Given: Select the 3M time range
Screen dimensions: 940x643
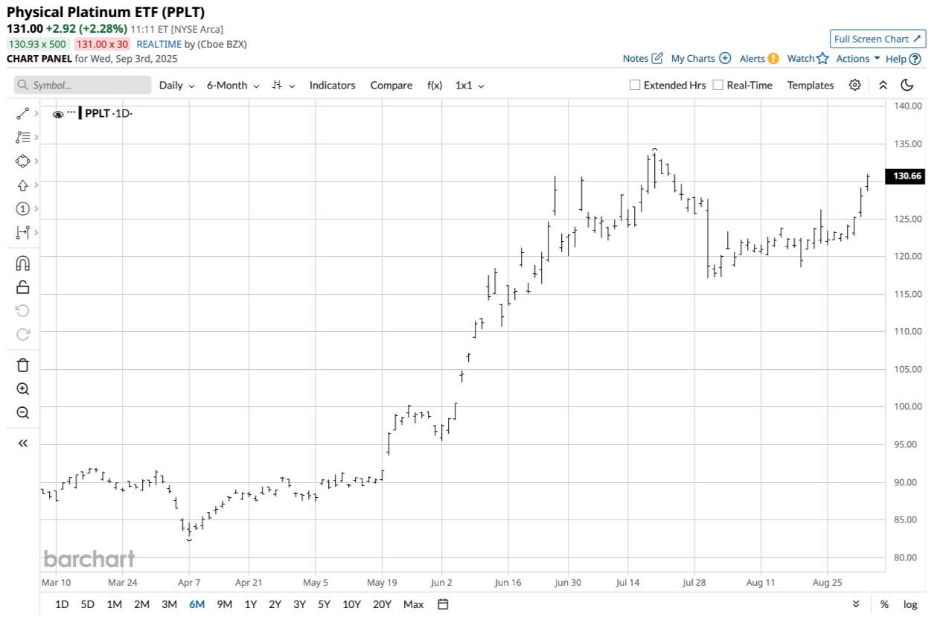Looking at the screenshot, I should (x=169, y=604).
